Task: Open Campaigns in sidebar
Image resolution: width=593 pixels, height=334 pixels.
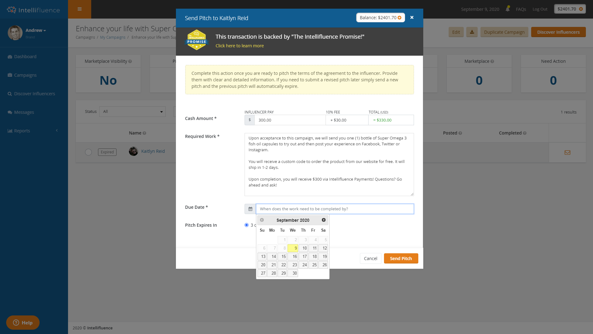Action: click(22, 75)
